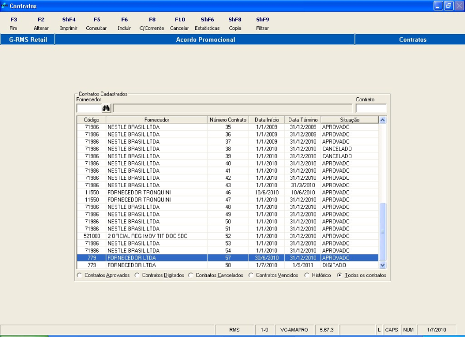Select contract number 37 row
The height and width of the screenshot is (337, 465).
pyautogui.click(x=227, y=142)
